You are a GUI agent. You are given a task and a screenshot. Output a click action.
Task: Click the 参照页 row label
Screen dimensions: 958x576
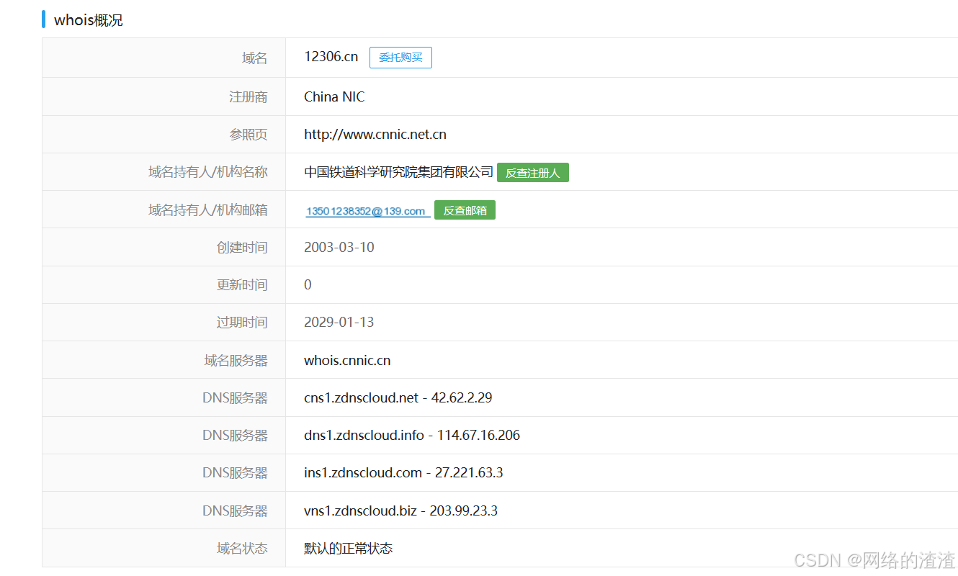coord(249,135)
